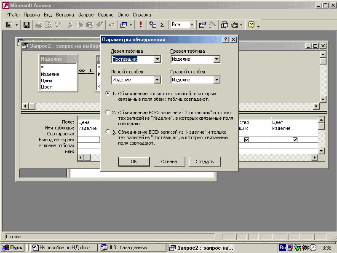Switch to the Уч пособие по УД.doc taskbar item
This screenshot has width=337, height=253.
[64, 248]
